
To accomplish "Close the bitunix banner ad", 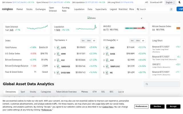I will click(x=142, y=18).
